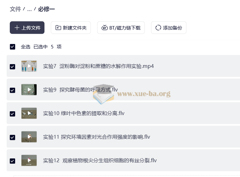Click the circular backup icon beside 添加备份

point(158,28)
